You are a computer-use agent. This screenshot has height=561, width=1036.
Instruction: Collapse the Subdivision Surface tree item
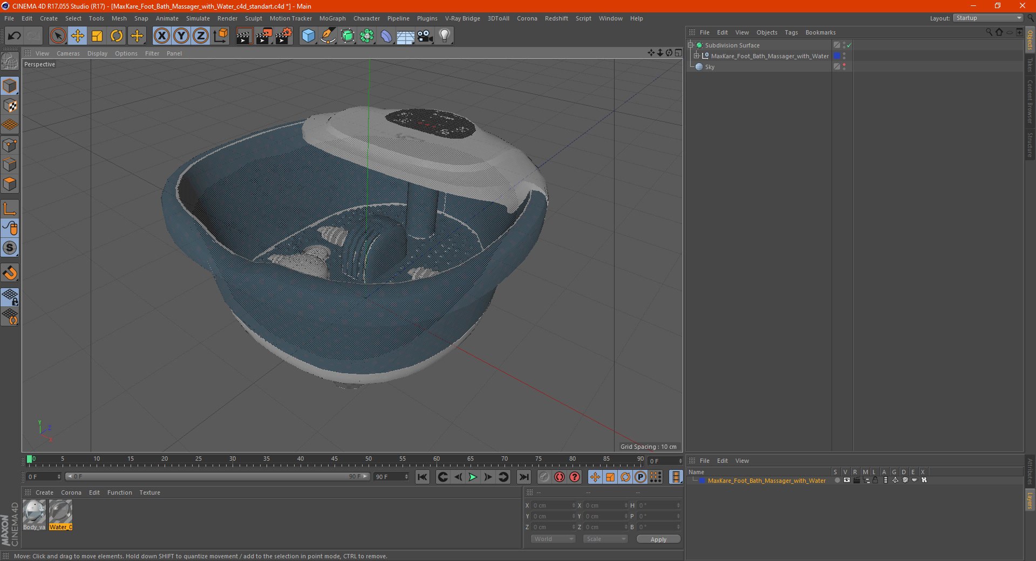[691, 45]
